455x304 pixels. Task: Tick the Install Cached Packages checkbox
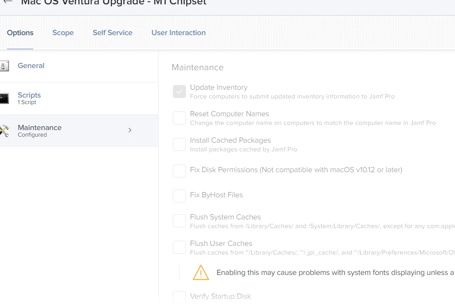[179, 144]
